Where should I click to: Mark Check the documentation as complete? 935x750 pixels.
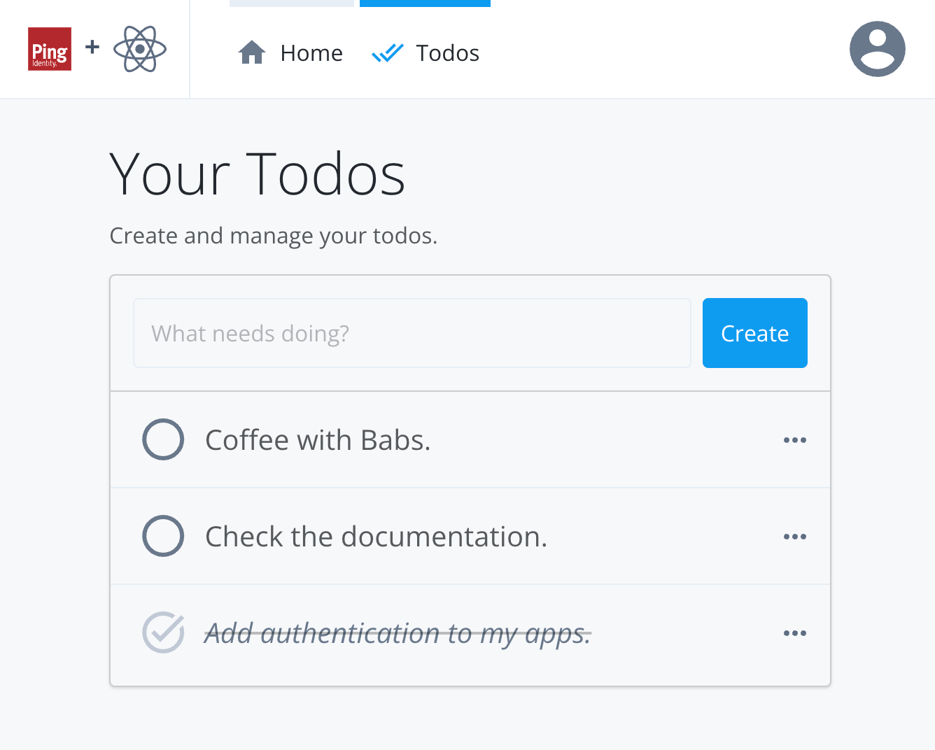coord(163,536)
